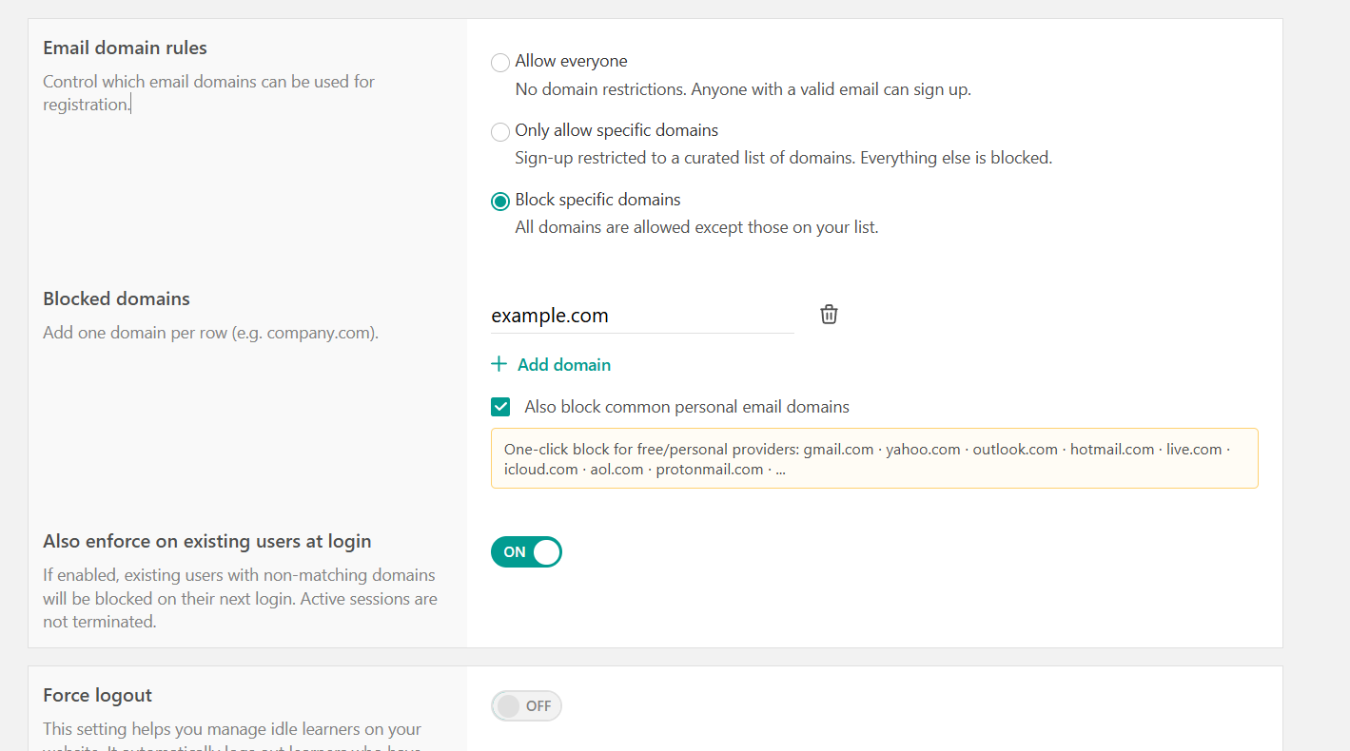Viewport: 1350px width, 751px height.
Task: Click the "Add domain" link text
Action: pos(564,365)
